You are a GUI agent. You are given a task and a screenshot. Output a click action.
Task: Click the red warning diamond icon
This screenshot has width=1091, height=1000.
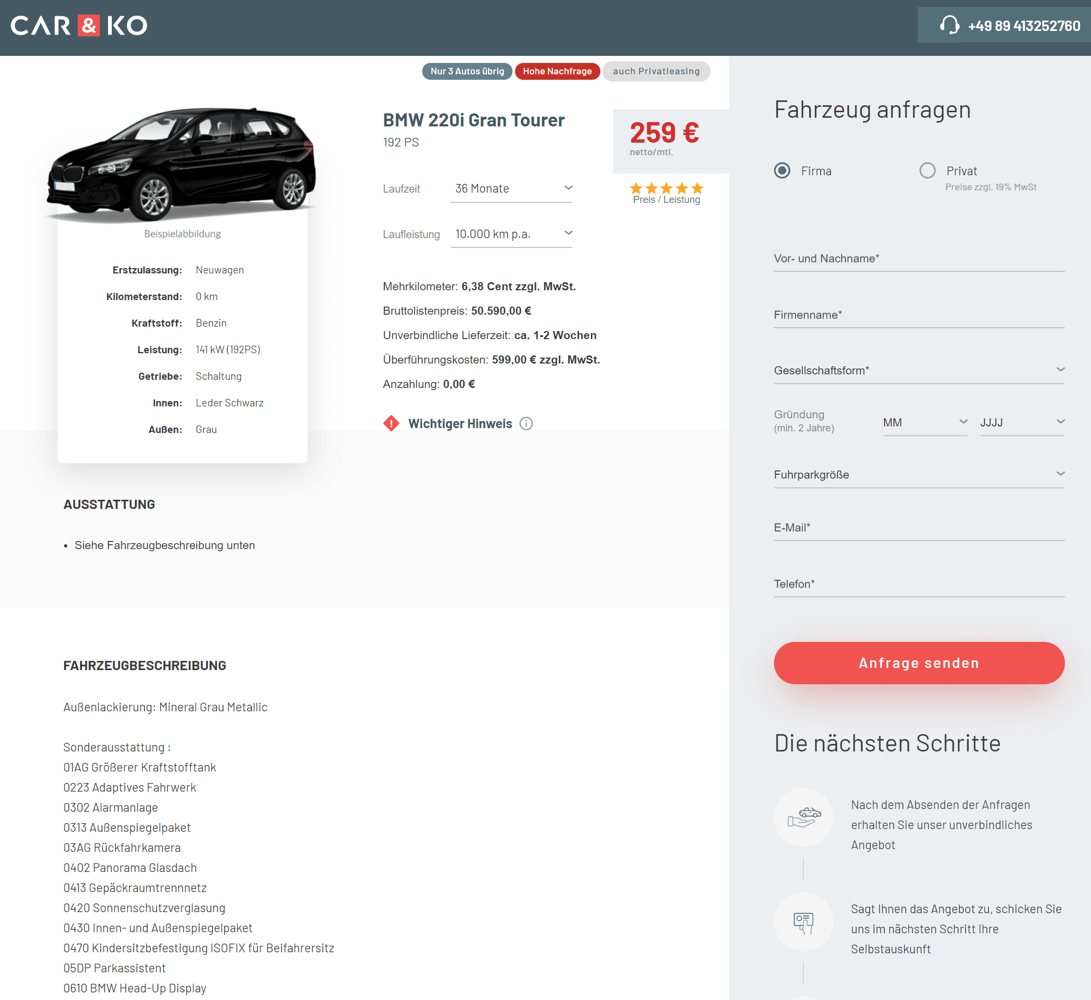391,423
